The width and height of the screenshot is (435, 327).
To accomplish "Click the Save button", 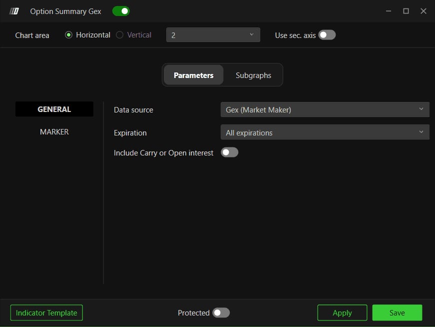I will point(397,312).
